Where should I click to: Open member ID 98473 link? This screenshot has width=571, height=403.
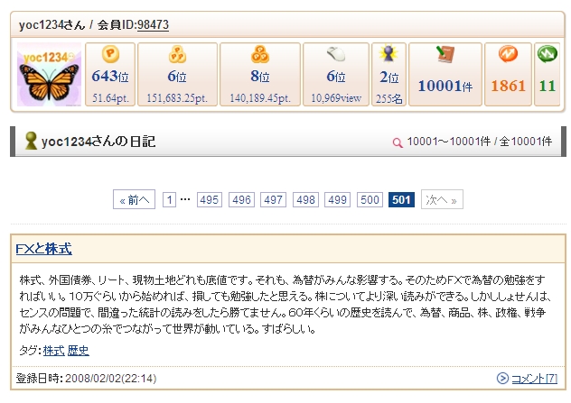(154, 24)
